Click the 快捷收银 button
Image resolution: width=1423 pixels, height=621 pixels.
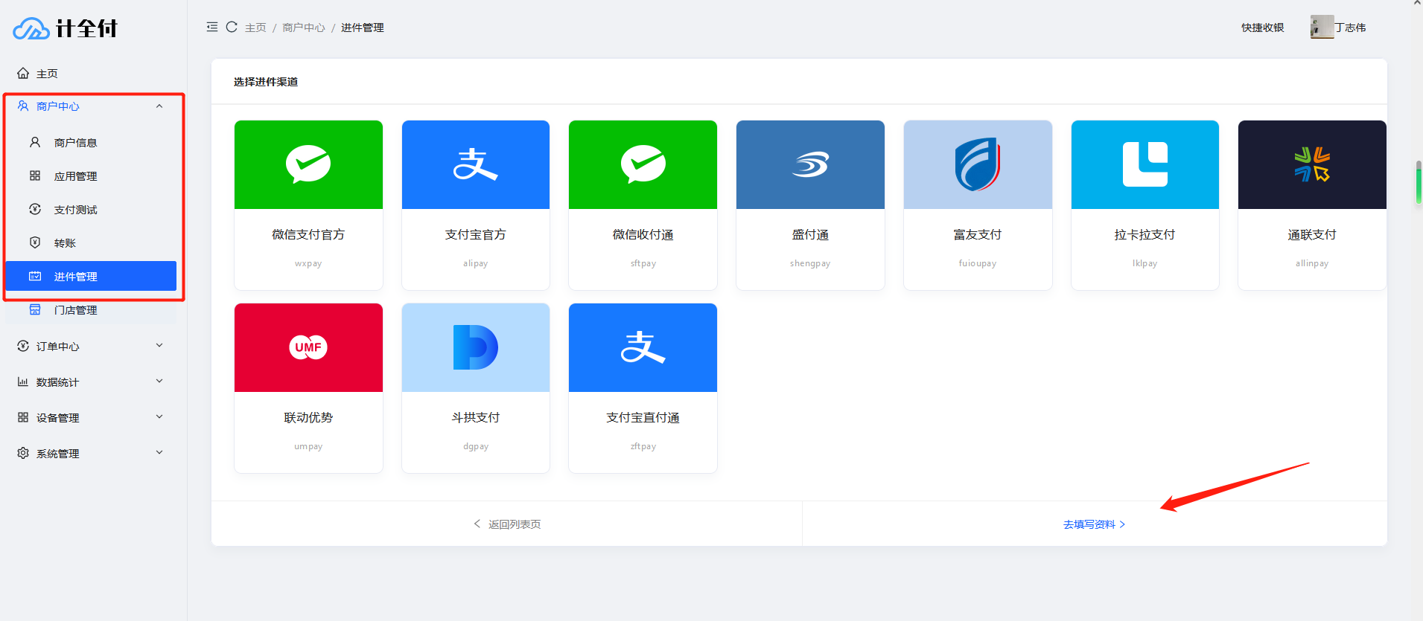1262,28
